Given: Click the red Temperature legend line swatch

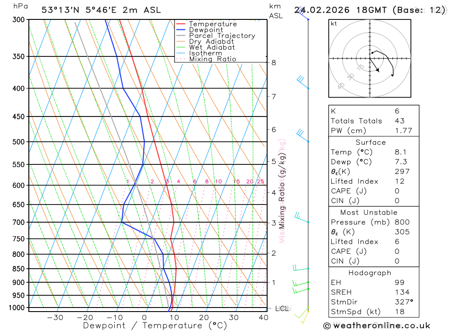Looking at the screenshot, I should pos(181,24).
